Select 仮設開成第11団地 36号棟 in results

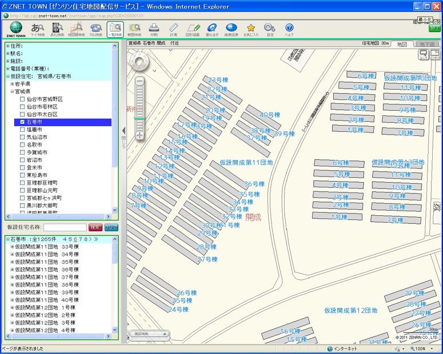[47, 269]
